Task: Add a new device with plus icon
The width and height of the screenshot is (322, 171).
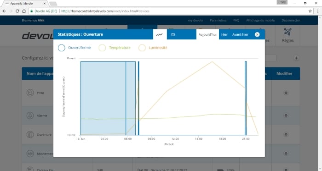Action: (x=296, y=58)
